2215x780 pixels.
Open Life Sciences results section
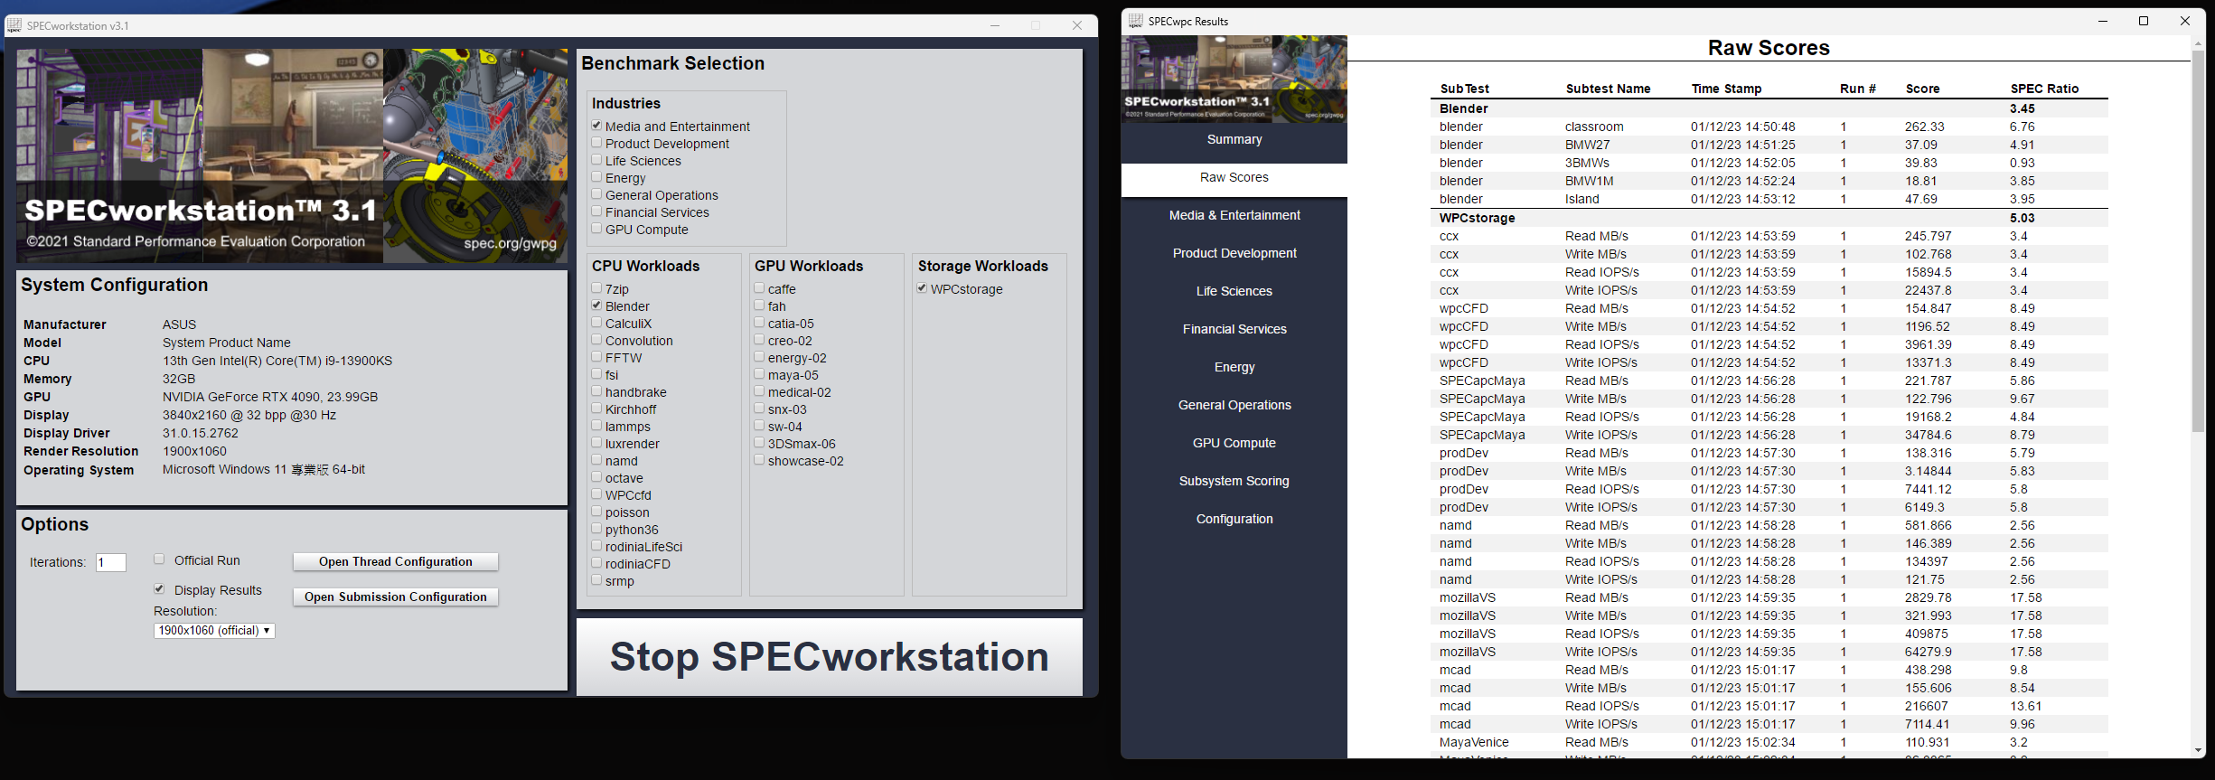[x=1234, y=292]
